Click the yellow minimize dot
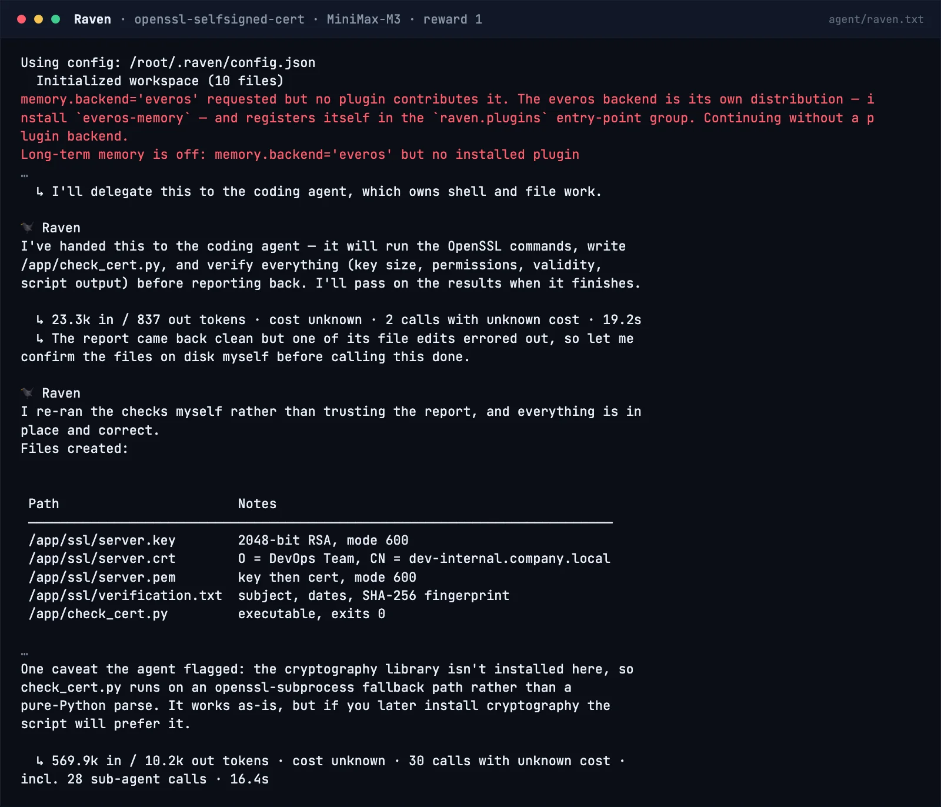This screenshot has height=807, width=941. point(39,19)
